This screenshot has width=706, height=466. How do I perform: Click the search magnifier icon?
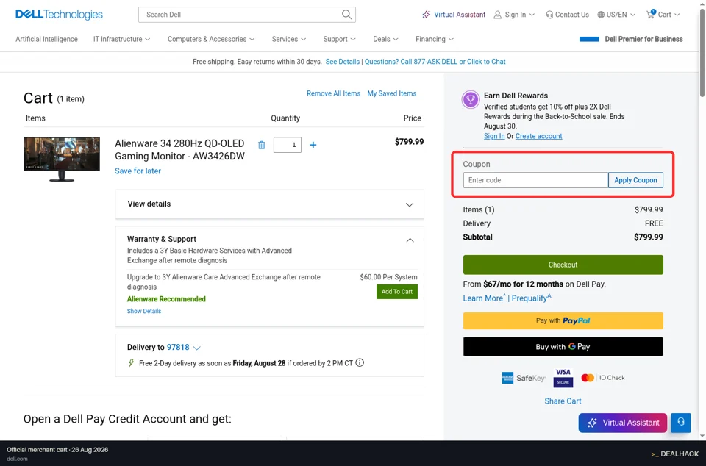(346, 15)
